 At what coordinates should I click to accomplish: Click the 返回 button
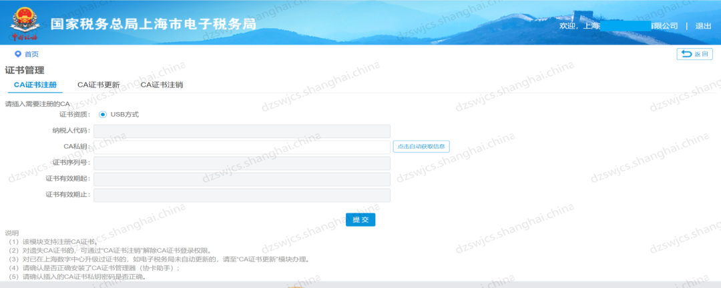coord(694,54)
